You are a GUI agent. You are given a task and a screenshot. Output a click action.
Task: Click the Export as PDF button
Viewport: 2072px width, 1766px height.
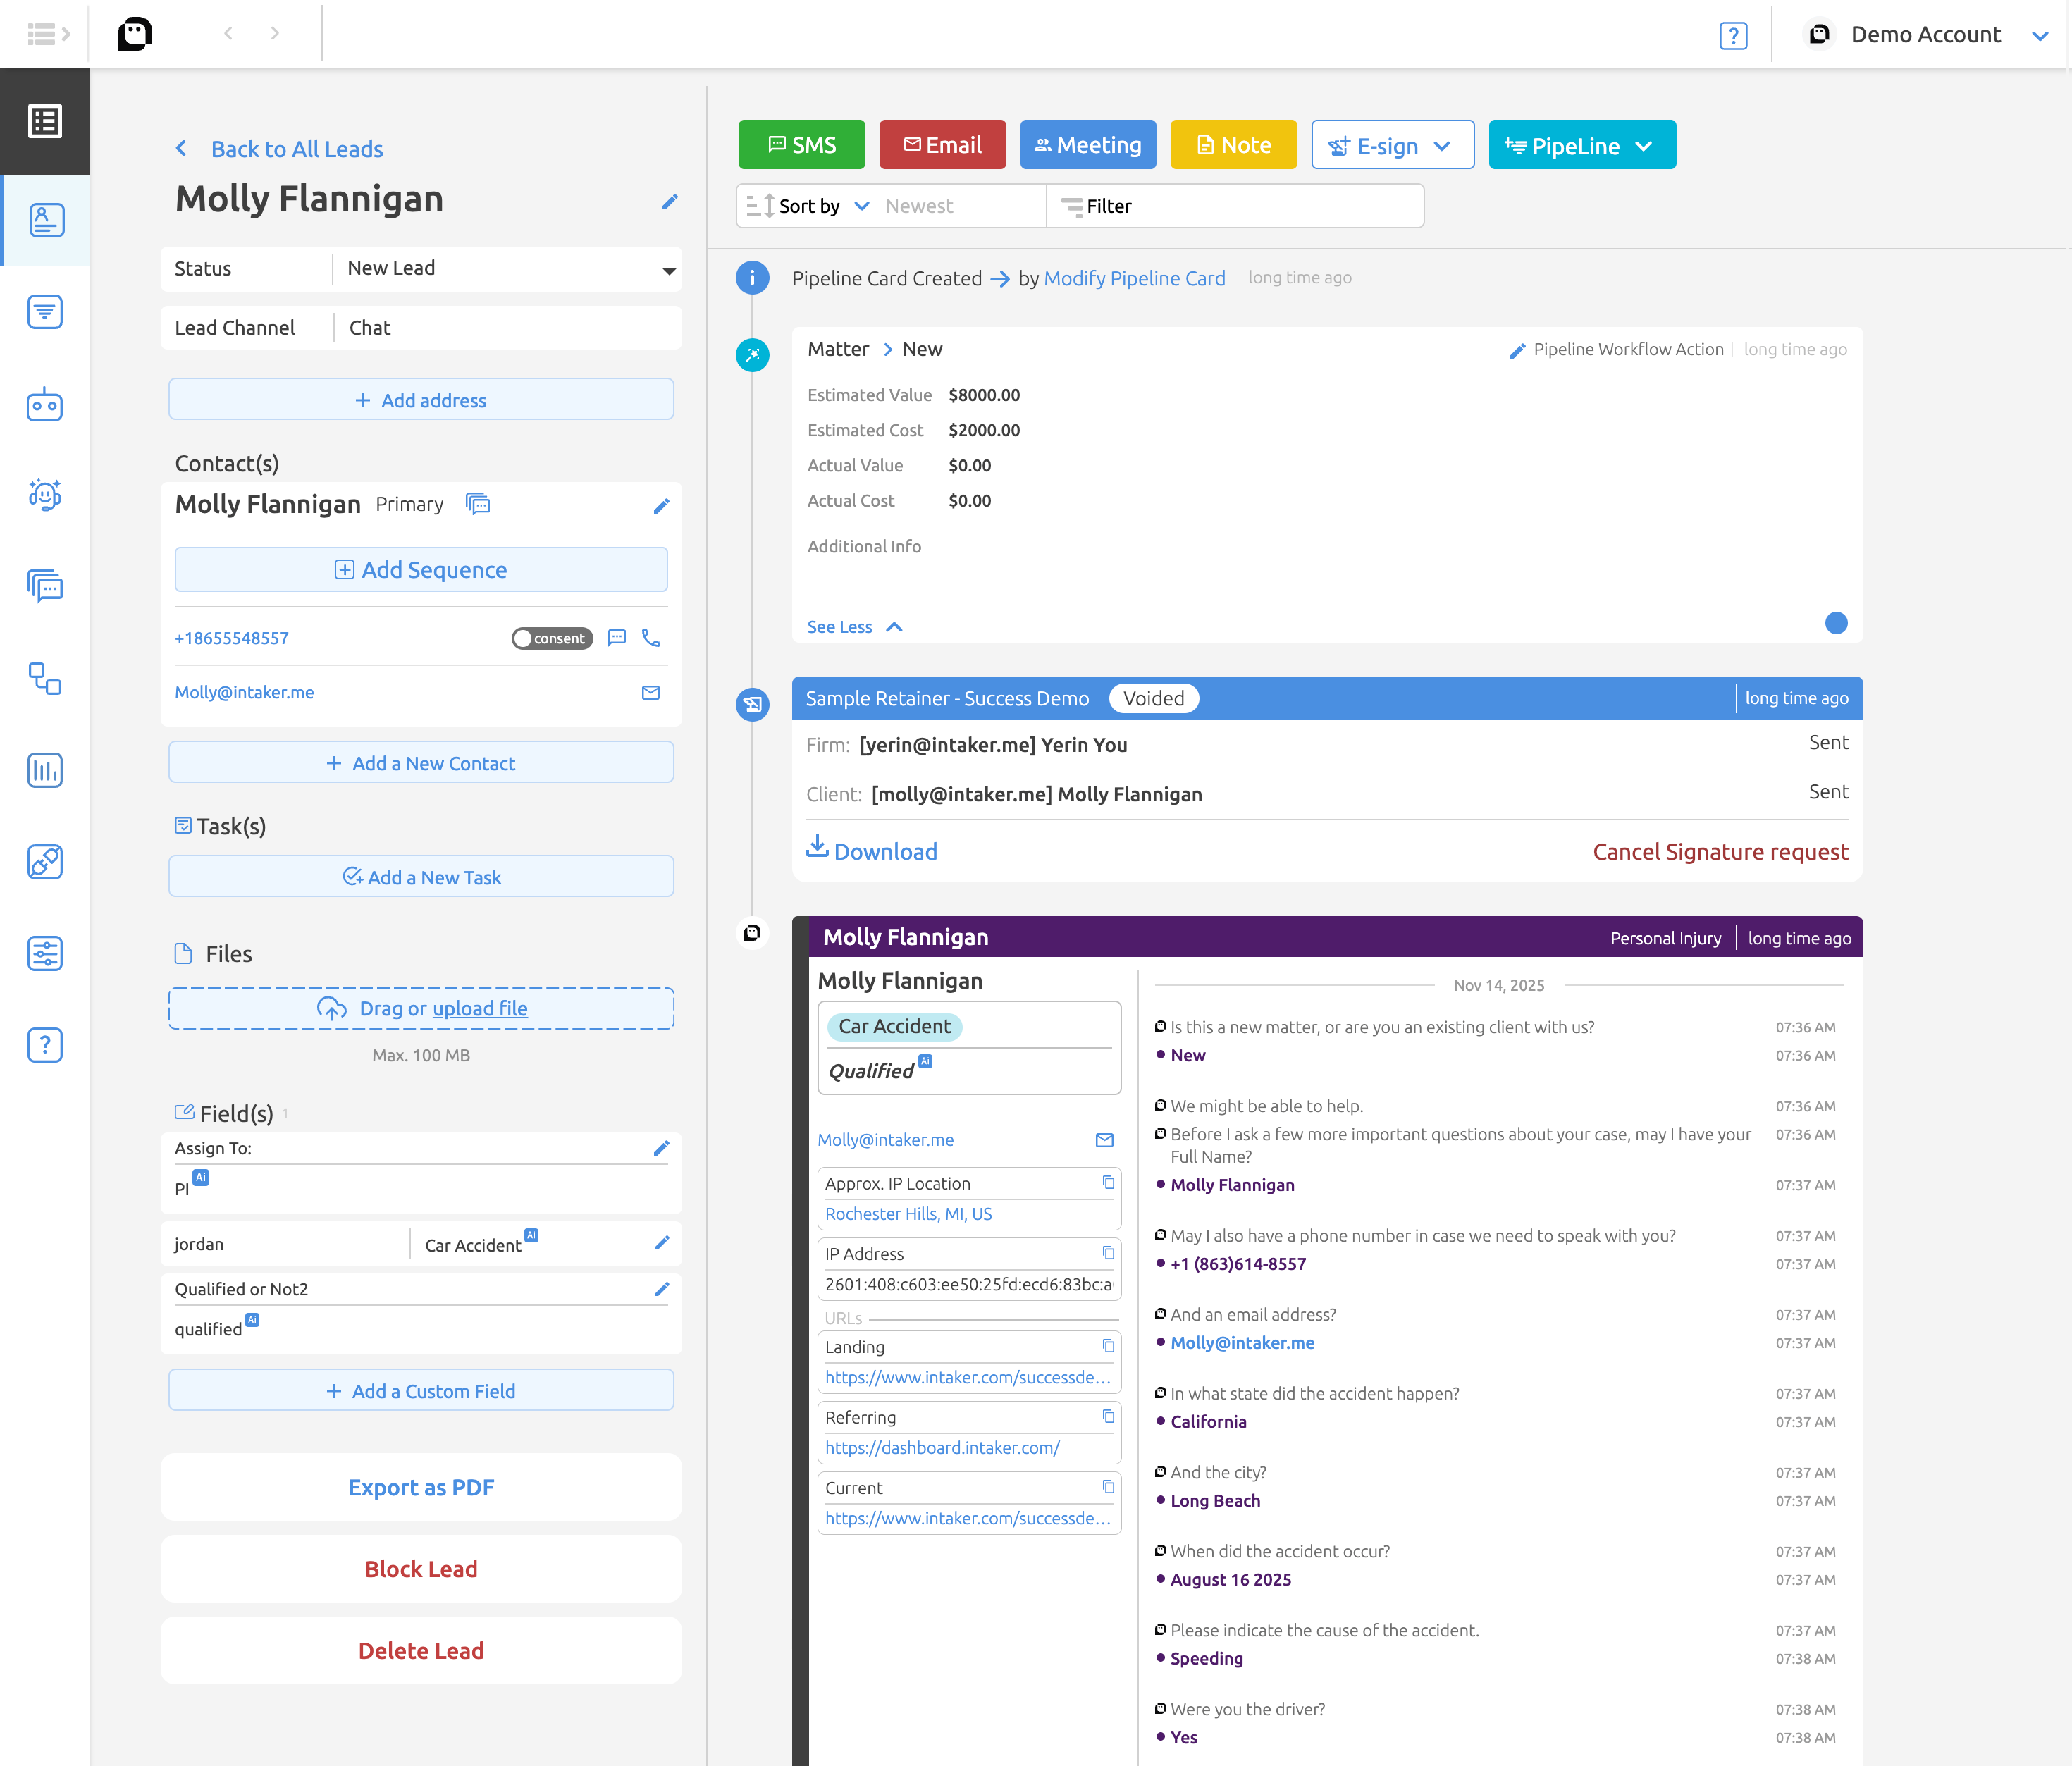[421, 1487]
